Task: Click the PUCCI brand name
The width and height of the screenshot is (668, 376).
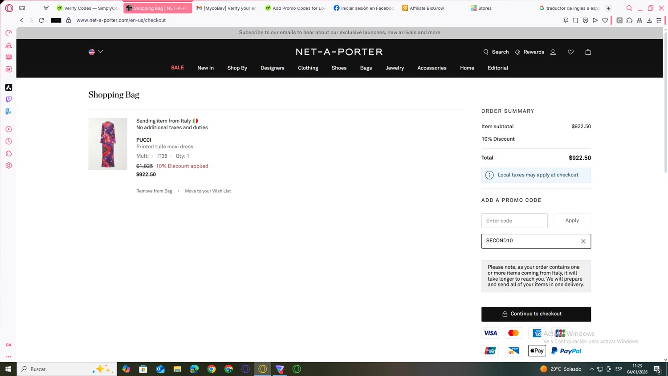Action: pos(144,140)
